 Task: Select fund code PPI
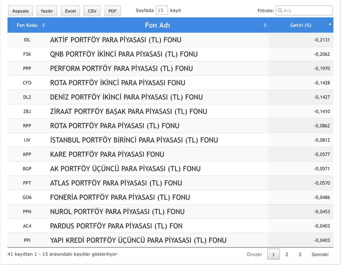pyautogui.click(x=27, y=240)
